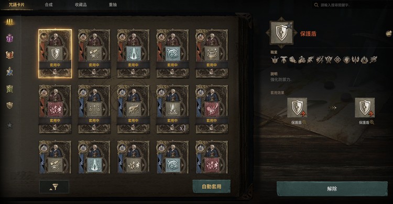Switch to the 收藏品 tab

pyautogui.click(x=81, y=5)
